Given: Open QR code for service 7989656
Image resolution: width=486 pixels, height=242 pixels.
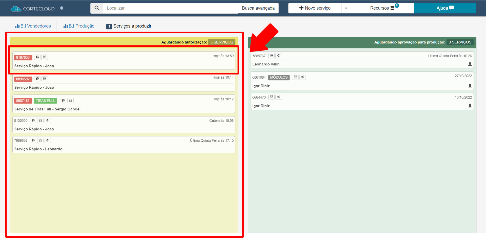Looking at the screenshot, I should coord(40,140).
